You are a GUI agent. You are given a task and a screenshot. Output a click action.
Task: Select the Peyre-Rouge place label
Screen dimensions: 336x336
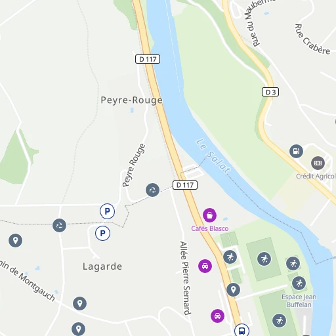[131, 100]
